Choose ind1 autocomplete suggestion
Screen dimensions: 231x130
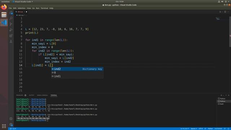pyautogui.click(x=77, y=76)
